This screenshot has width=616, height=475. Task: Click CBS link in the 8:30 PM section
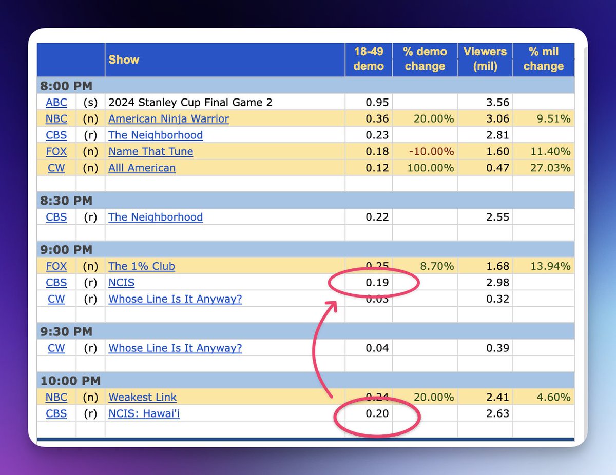[x=56, y=217]
